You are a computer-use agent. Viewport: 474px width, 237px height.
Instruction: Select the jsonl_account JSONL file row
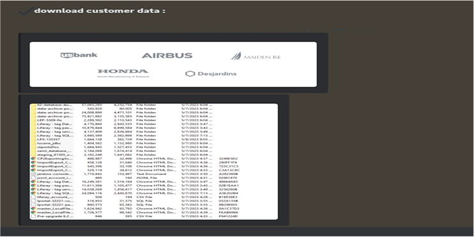pyautogui.click(x=154, y=178)
